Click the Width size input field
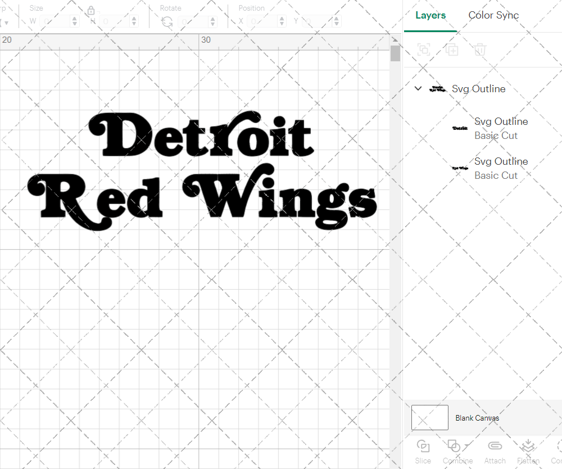562x469 pixels. click(x=55, y=21)
